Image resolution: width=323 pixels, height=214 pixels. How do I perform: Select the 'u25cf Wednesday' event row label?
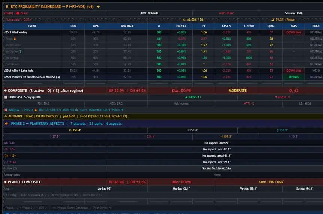tap(15, 32)
